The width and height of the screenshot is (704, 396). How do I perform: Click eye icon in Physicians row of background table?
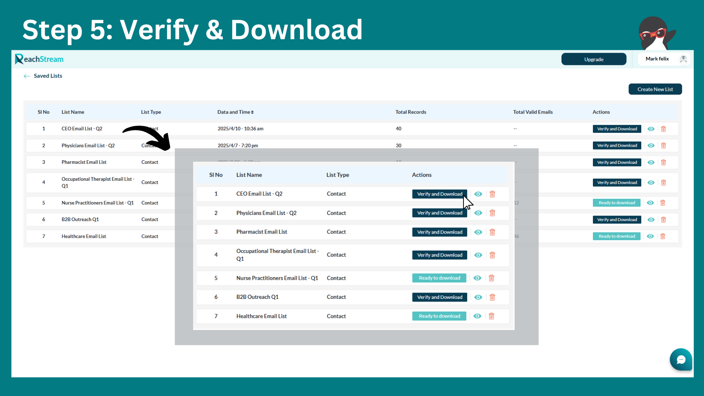coord(651,146)
